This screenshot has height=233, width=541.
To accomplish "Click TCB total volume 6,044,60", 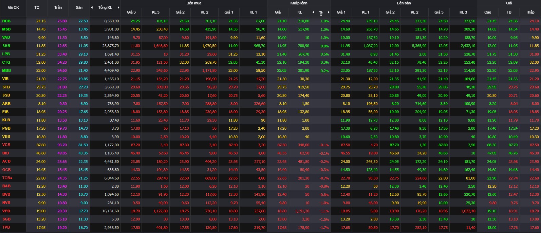I will tap(111, 178).
